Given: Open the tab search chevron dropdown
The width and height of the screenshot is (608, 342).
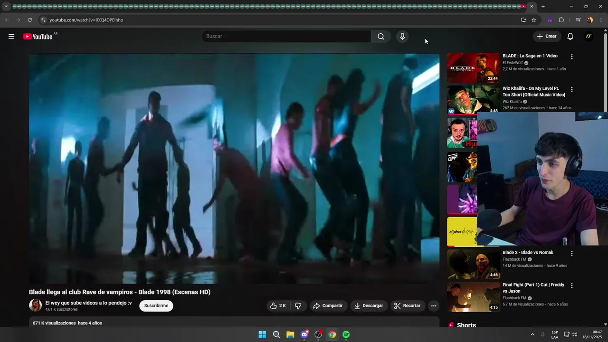Looking at the screenshot, I should pos(6,7).
